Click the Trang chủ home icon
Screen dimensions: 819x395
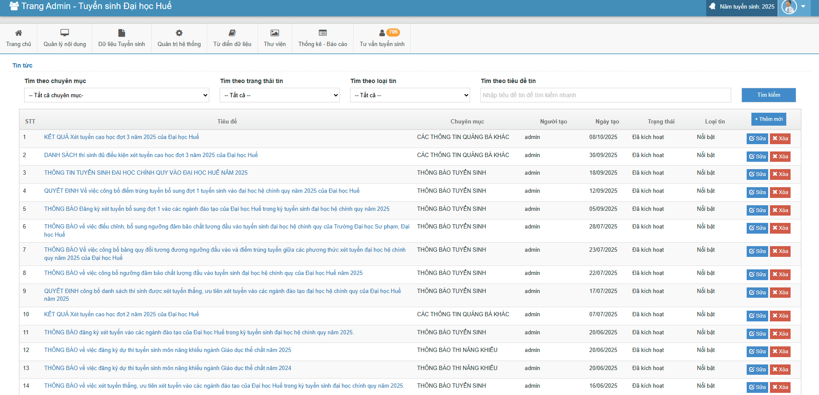pos(19,33)
